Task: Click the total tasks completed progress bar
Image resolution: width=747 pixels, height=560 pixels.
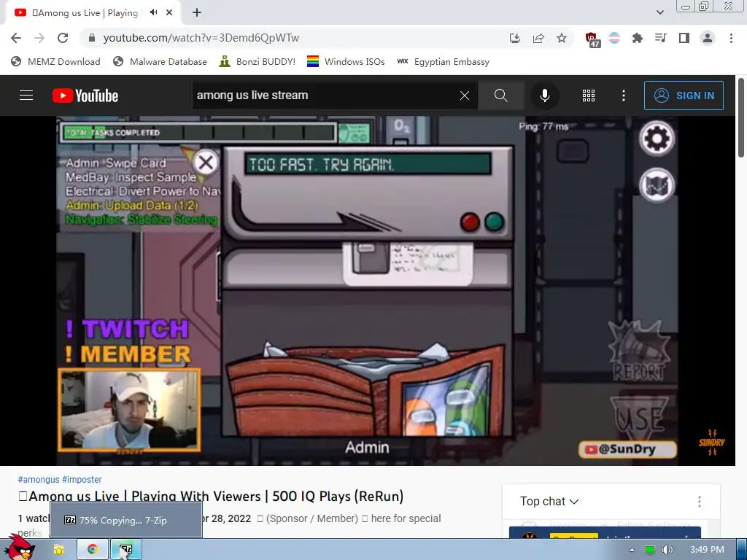Action: pyautogui.click(x=198, y=133)
